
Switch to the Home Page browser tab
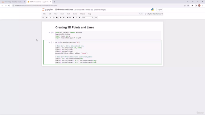point(13,2)
